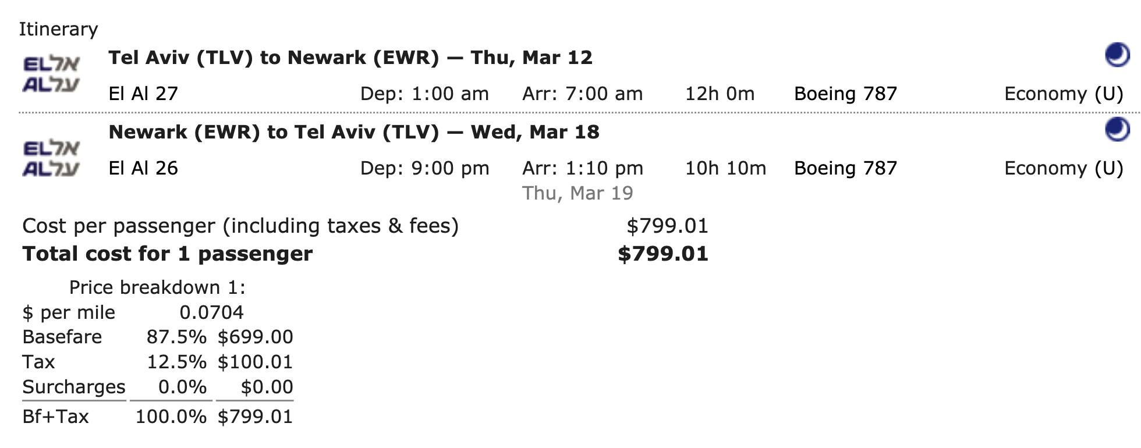
Task: Click the Surcharges row label
Action: pos(74,387)
